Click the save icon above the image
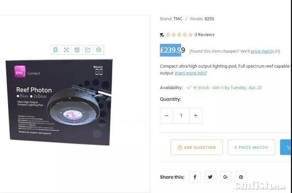The image size is (292, 193). point(77,50)
